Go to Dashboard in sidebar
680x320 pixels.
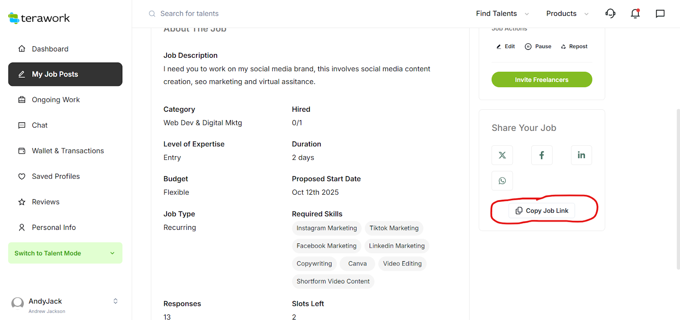pos(50,49)
